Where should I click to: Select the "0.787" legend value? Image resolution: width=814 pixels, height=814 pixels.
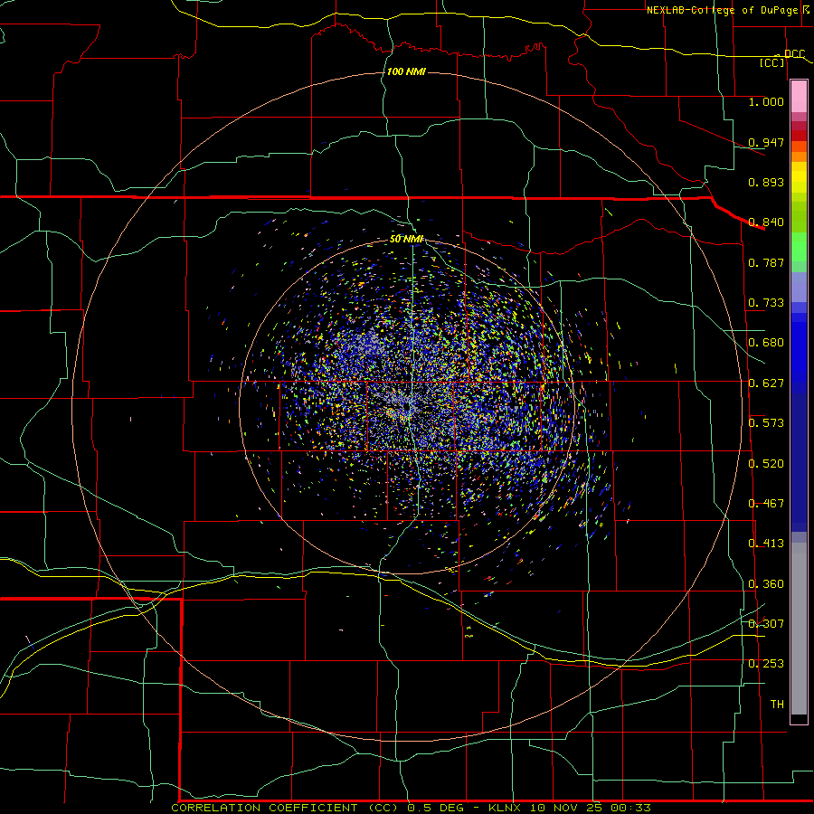point(766,262)
